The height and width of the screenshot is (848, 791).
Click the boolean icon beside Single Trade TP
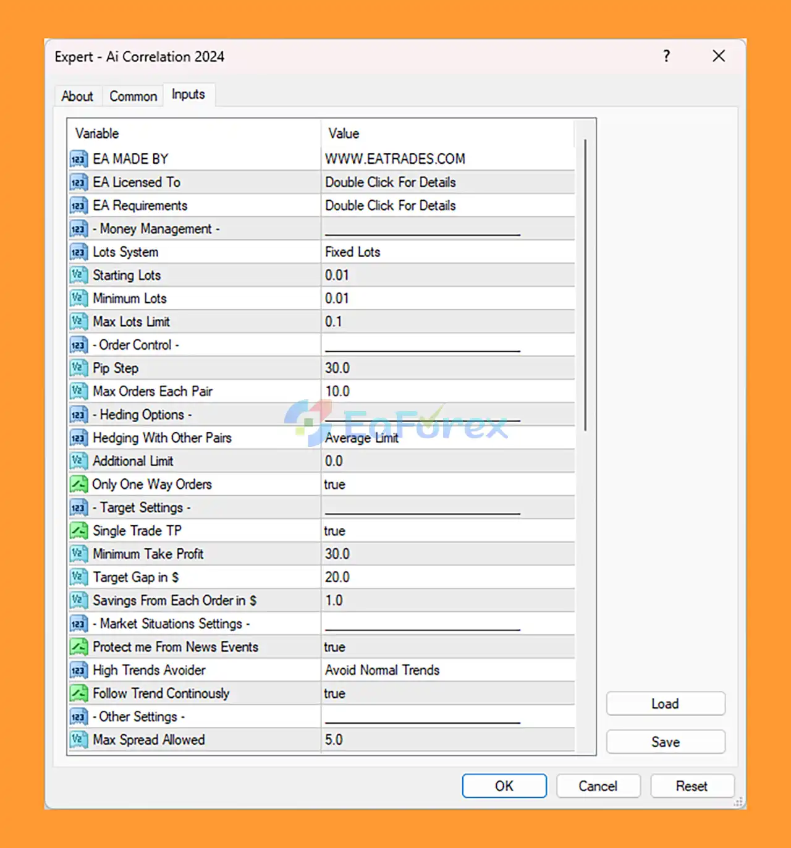[78, 531]
